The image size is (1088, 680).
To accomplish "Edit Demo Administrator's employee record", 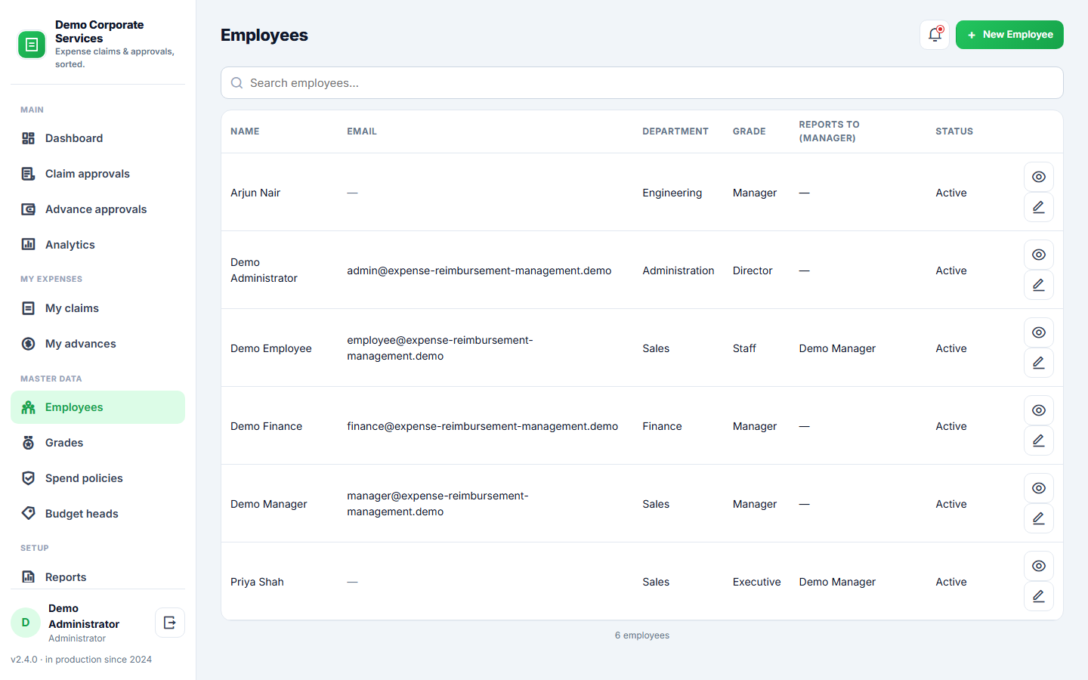I will pyautogui.click(x=1039, y=285).
